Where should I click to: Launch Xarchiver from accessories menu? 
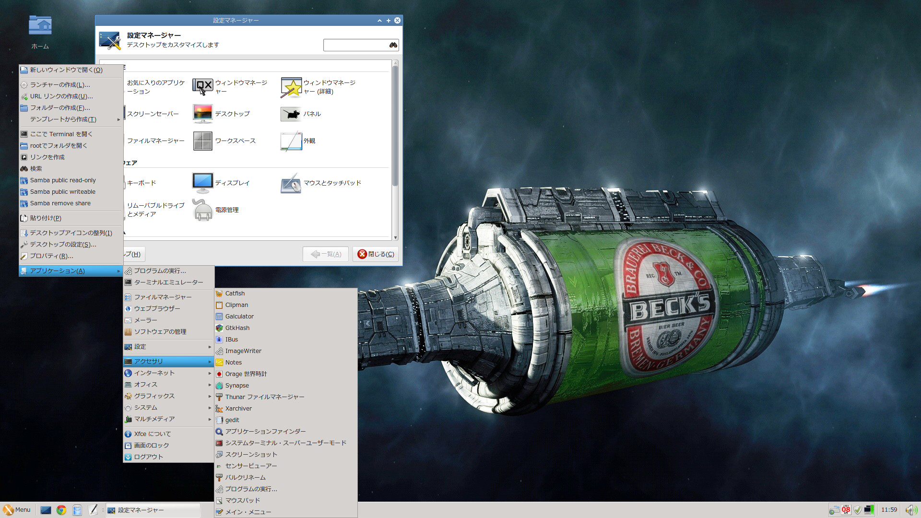point(286,409)
